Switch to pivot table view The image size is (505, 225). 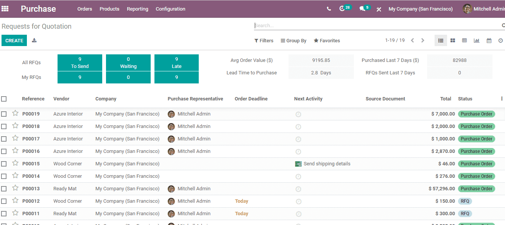(x=464, y=40)
